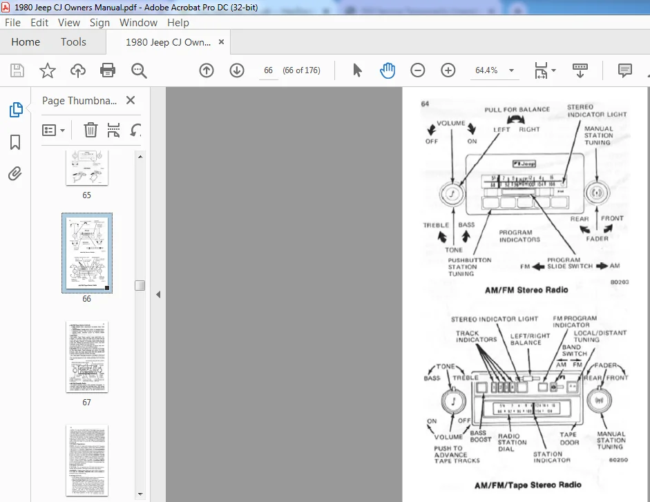Open the Bookmarks sidebar panel icon
This screenshot has height=502, width=650.
point(15,142)
